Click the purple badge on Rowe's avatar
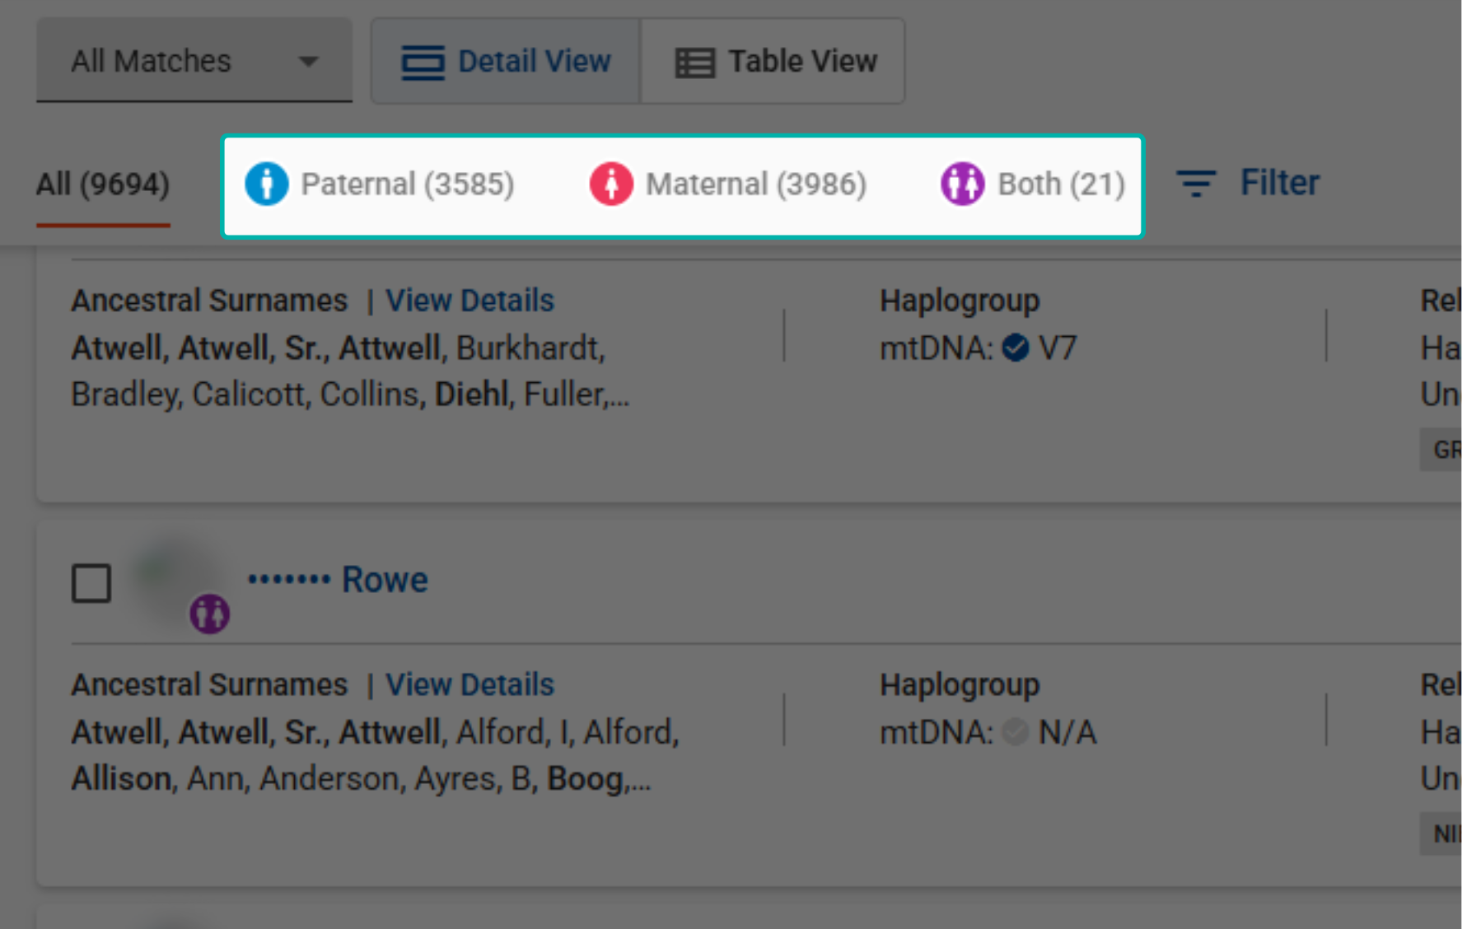This screenshot has height=929, width=1462. (209, 614)
